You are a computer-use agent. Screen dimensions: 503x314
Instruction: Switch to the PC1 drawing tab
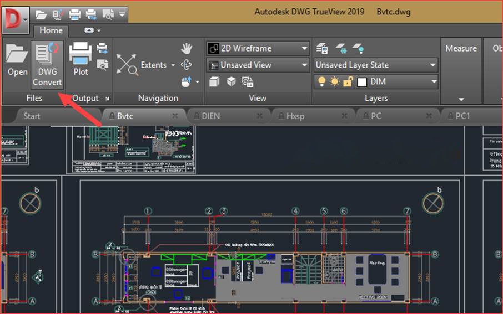[x=462, y=116]
